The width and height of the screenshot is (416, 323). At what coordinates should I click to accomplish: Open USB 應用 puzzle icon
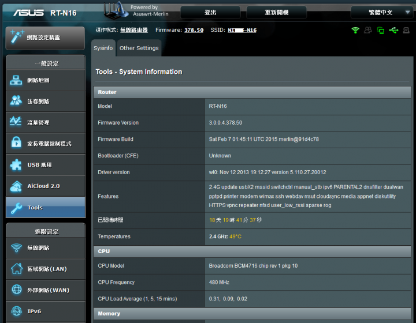coord(16,165)
